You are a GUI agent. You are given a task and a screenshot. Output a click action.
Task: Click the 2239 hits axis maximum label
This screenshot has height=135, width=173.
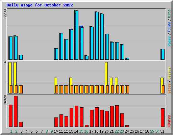click(5, 13)
